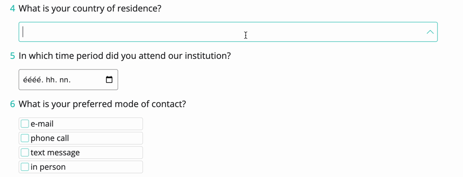
Task: Tick the square checkbox beside in person
Action: pos(25,167)
